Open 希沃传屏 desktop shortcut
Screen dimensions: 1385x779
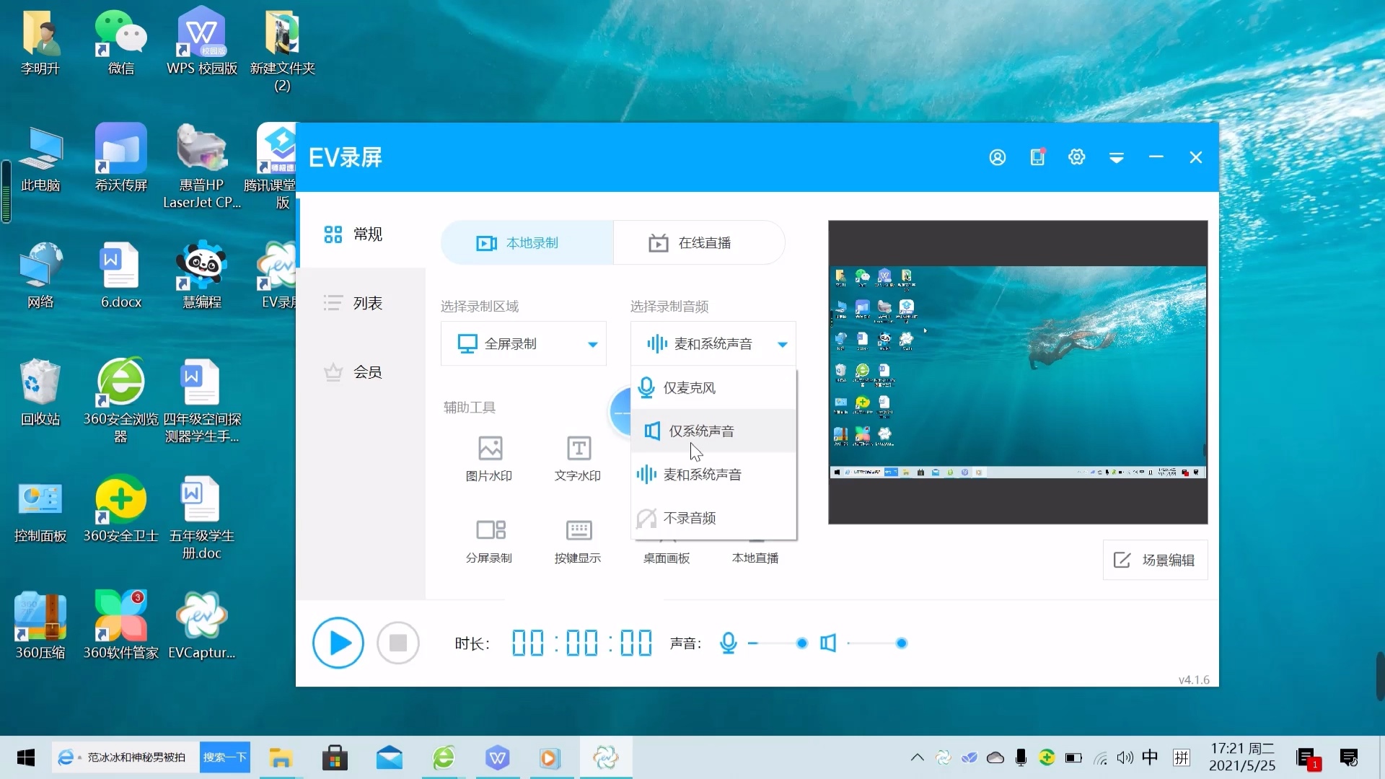point(121,159)
